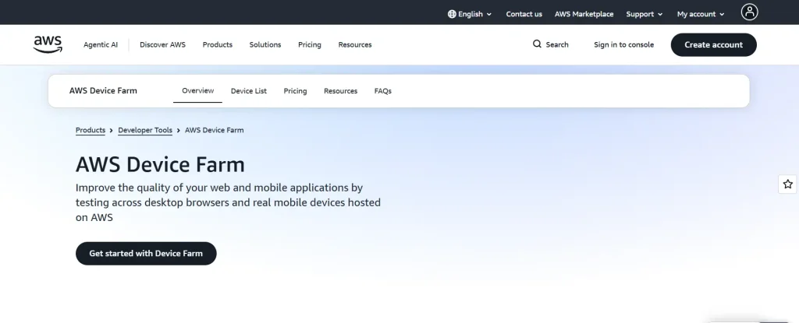Open the My account dropdown
Screen dimensions: 799x323
point(701,14)
